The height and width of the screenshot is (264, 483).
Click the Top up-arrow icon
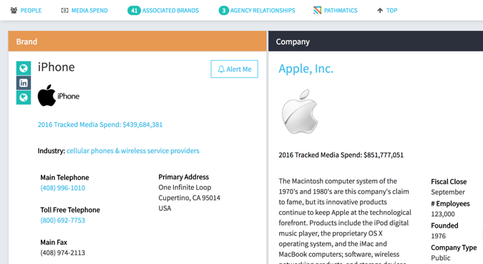point(380,11)
